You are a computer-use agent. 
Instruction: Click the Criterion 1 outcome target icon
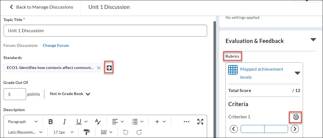pos(296,117)
